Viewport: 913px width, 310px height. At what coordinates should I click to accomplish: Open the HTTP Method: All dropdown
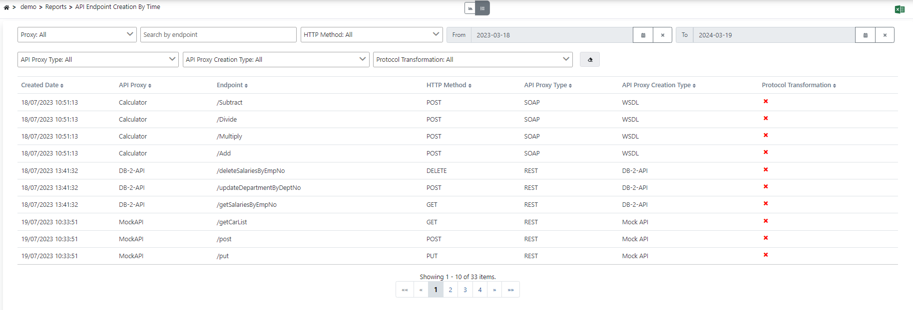[x=371, y=34]
